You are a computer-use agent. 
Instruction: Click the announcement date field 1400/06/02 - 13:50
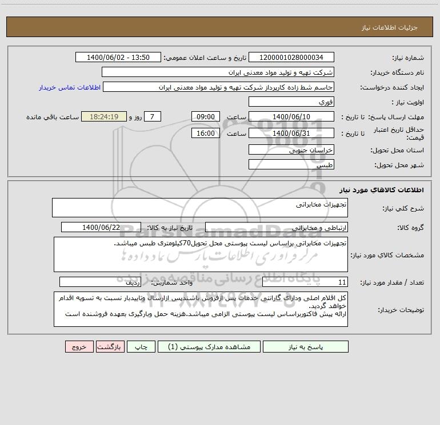[118, 57]
